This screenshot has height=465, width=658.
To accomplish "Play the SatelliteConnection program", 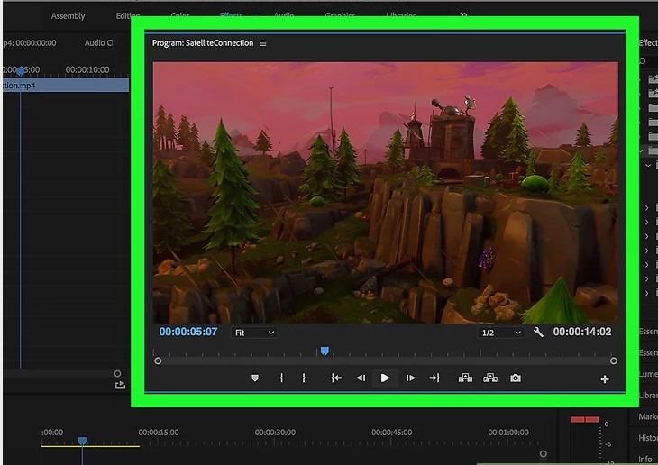I will pos(385,378).
